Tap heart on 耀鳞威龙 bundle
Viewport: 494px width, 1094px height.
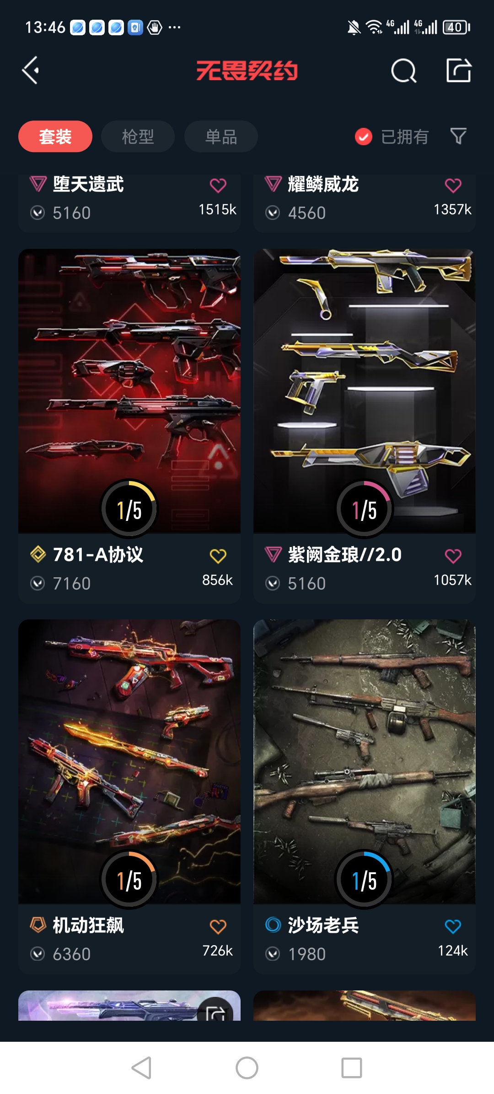coord(453,185)
